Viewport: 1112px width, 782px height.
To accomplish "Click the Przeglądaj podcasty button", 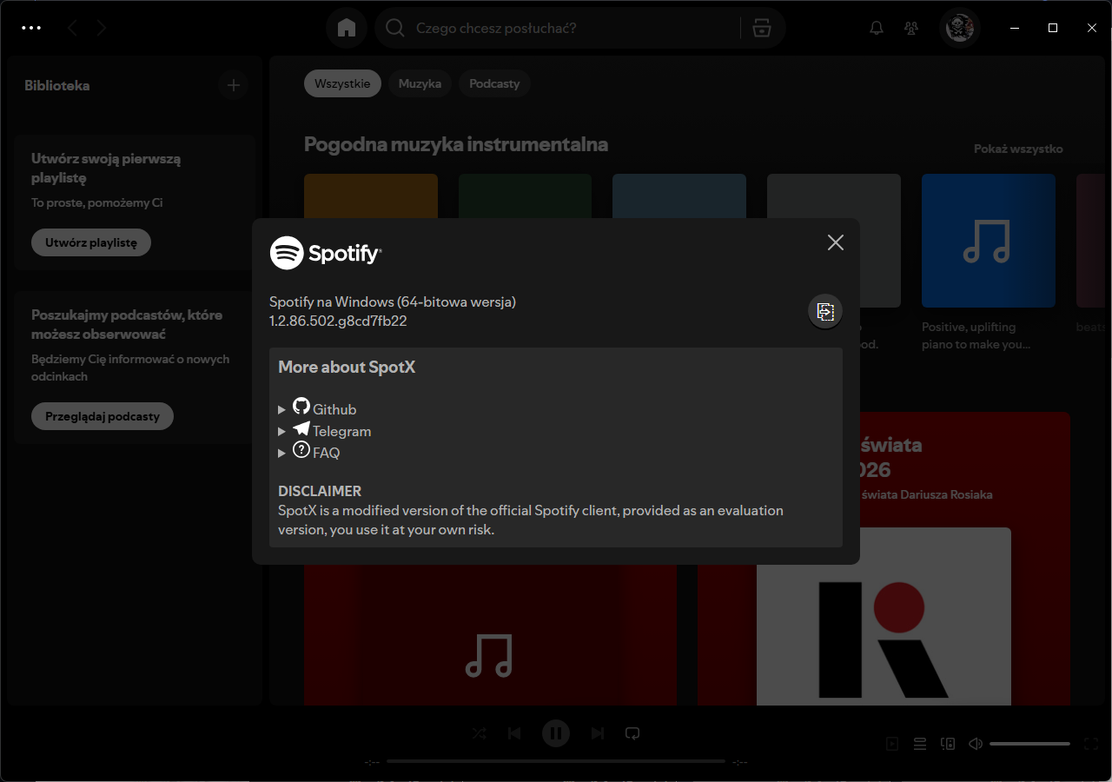I will click(x=103, y=416).
